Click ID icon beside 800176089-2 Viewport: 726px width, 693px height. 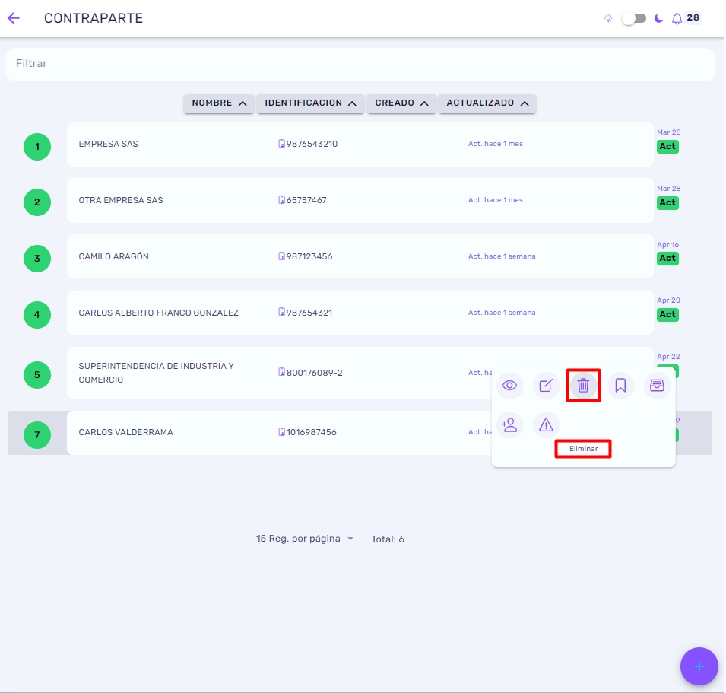click(x=281, y=372)
